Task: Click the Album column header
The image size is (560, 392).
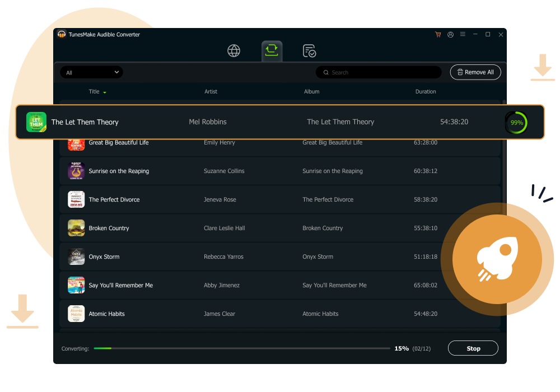Action: coord(311,92)
